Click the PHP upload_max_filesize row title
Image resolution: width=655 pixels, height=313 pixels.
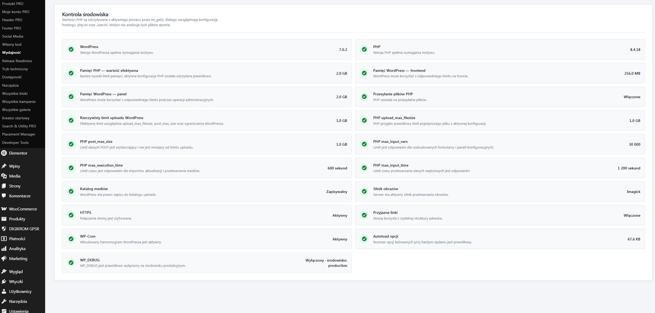(394, 118)
